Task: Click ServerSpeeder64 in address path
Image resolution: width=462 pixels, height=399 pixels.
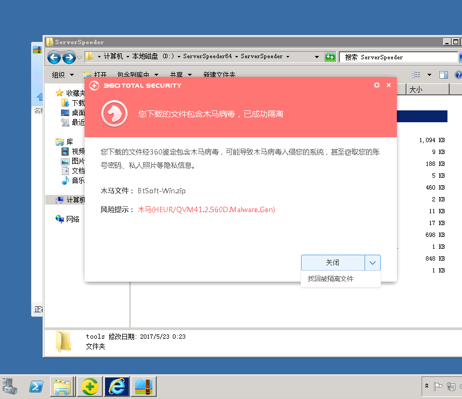Action: coord(207,57)
